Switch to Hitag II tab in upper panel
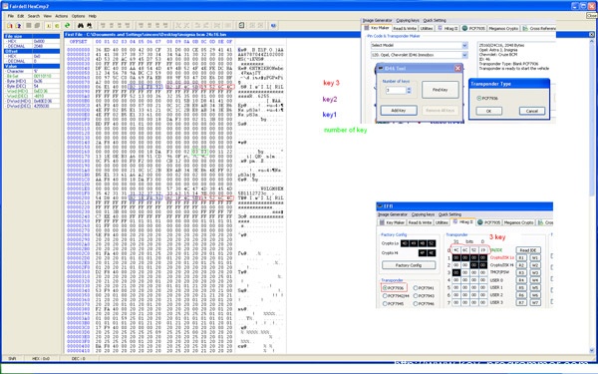 (x=447, y=28)
